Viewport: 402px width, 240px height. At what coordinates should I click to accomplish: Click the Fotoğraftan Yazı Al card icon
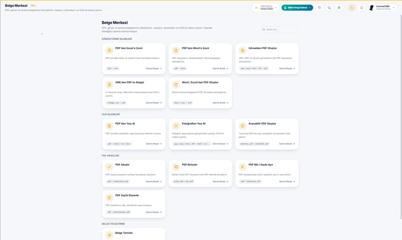tap(176, 126)
